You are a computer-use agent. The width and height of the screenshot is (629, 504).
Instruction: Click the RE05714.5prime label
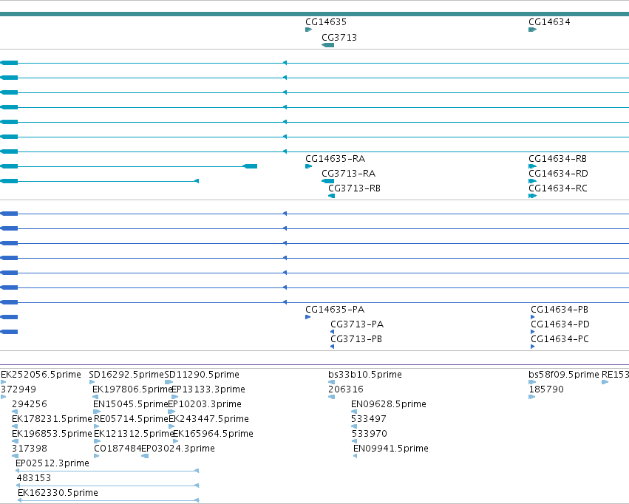click(x=131, y=419)
